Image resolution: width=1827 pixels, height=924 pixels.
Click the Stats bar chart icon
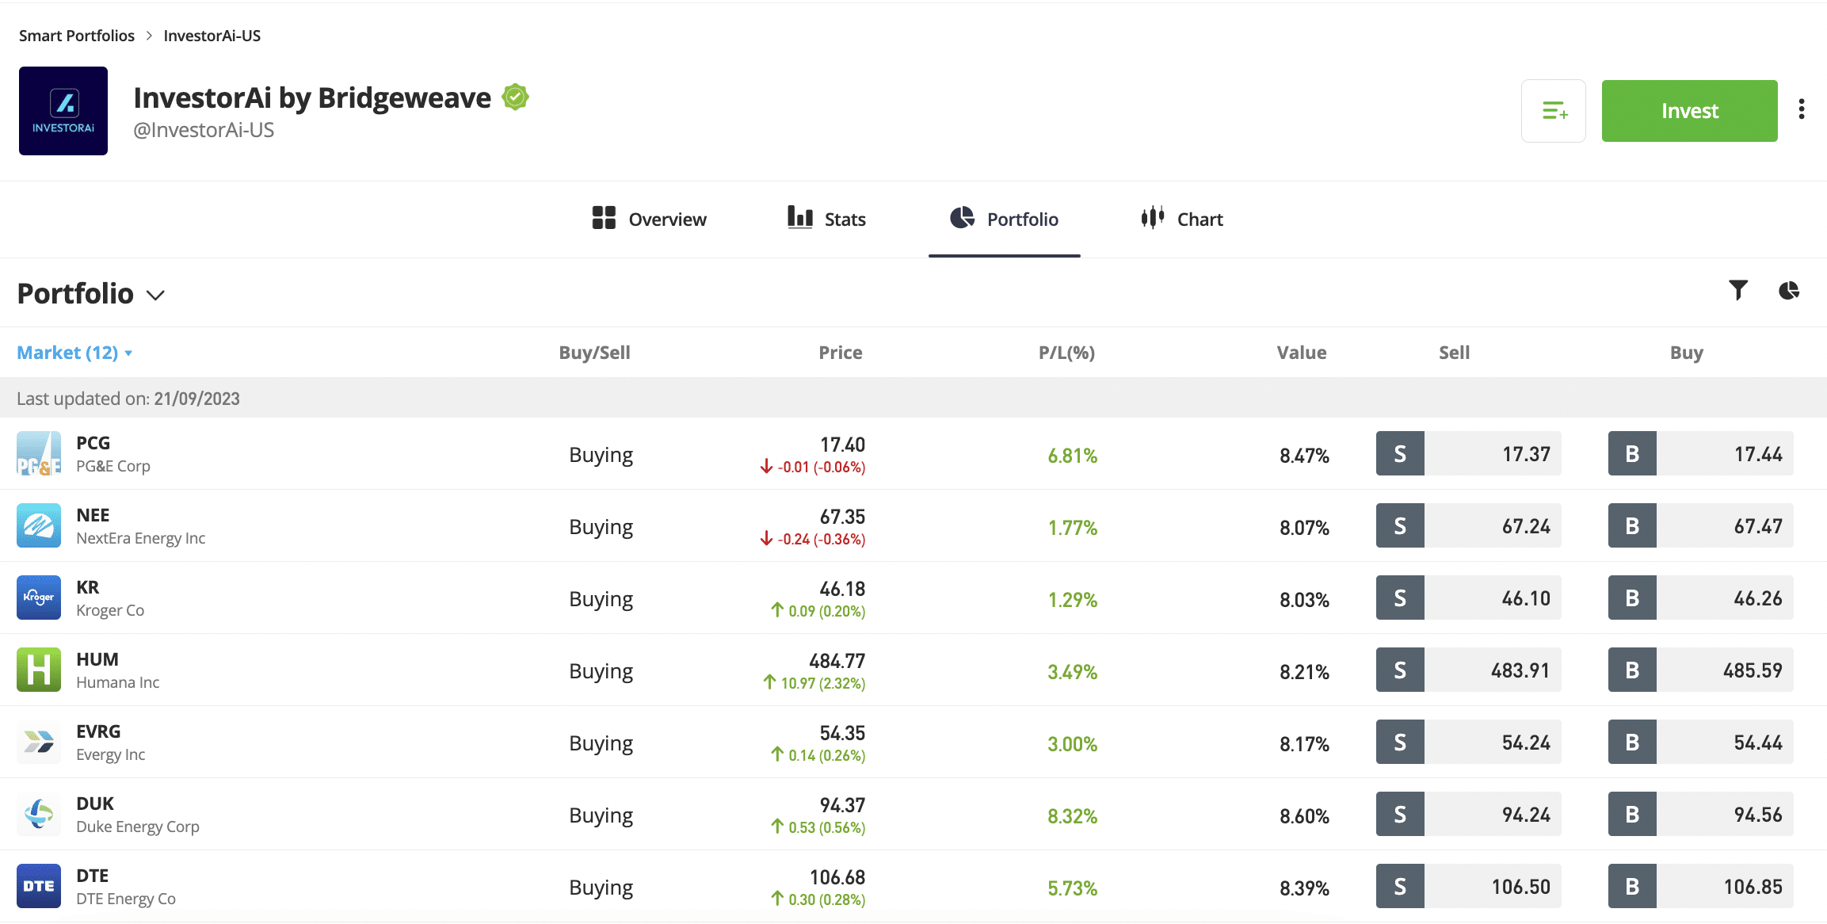tap(800, 217)
